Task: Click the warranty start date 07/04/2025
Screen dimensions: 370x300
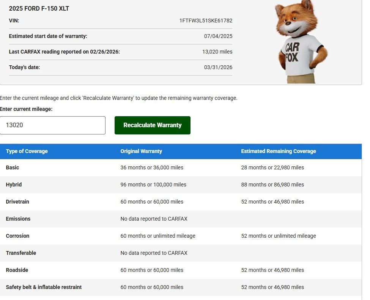Action: click(218, 36)
